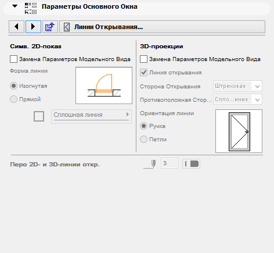Go to next page with right arrow
The height and width of the screenshot is (253, 274).
click(33, 27)
